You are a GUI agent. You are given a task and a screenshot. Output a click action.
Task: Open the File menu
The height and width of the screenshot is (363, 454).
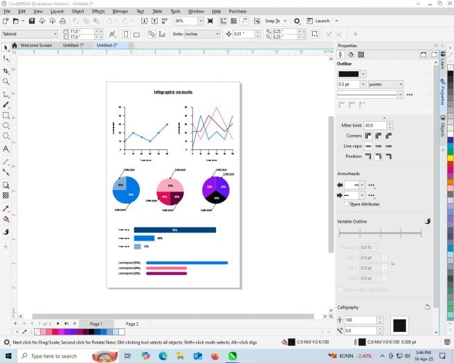[7, 11]
